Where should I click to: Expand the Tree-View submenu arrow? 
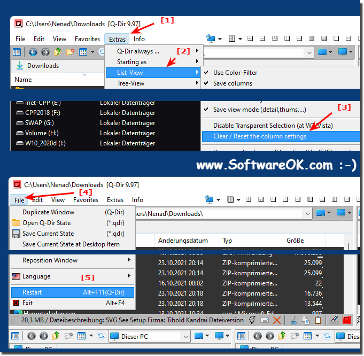tap(197, 83)
